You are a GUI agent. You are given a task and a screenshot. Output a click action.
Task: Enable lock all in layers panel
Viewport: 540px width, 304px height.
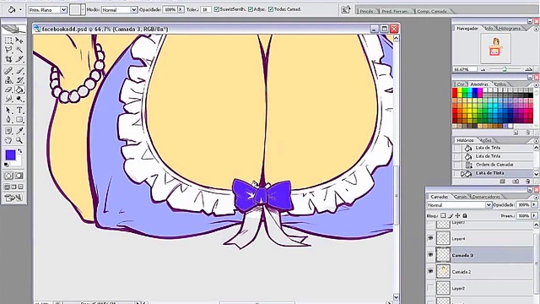coord(465,215)
